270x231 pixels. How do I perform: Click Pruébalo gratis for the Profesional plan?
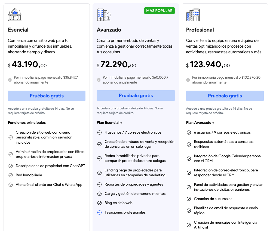225,96
